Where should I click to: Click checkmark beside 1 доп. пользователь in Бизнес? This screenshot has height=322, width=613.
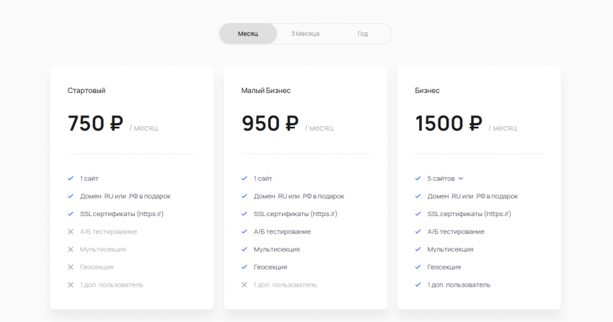pos(418,285)
